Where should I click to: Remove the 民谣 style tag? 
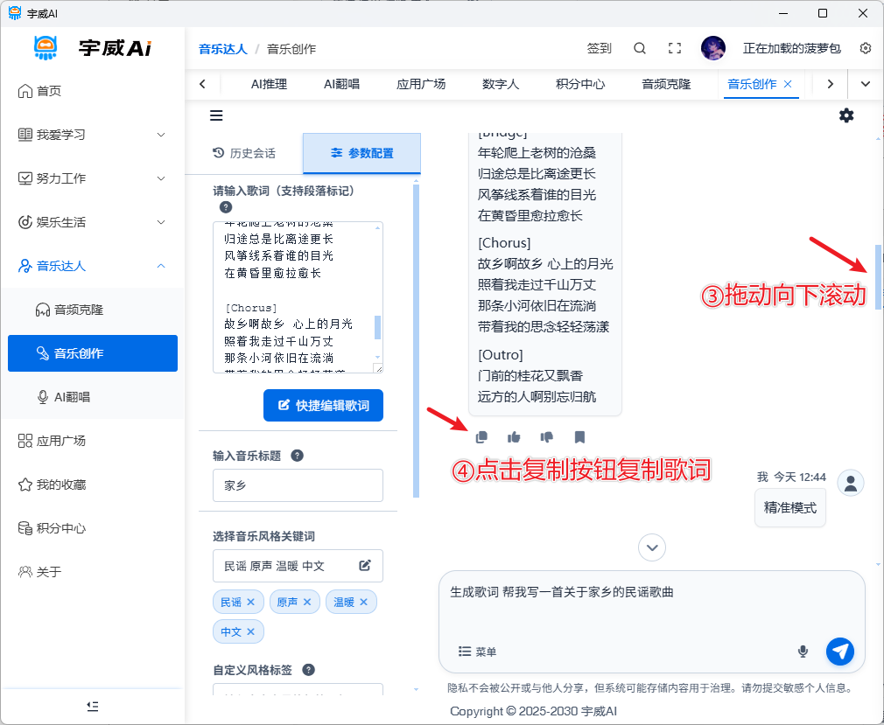coord(250,603)
